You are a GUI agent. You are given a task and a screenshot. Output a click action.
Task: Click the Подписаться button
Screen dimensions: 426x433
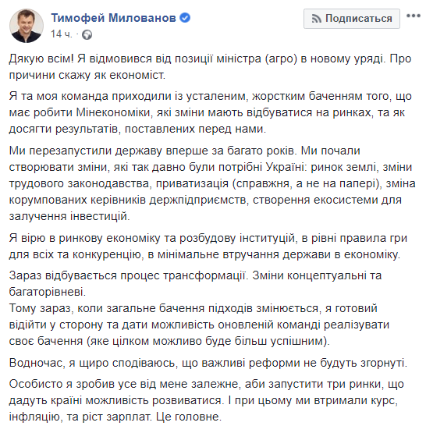(352, 19)
